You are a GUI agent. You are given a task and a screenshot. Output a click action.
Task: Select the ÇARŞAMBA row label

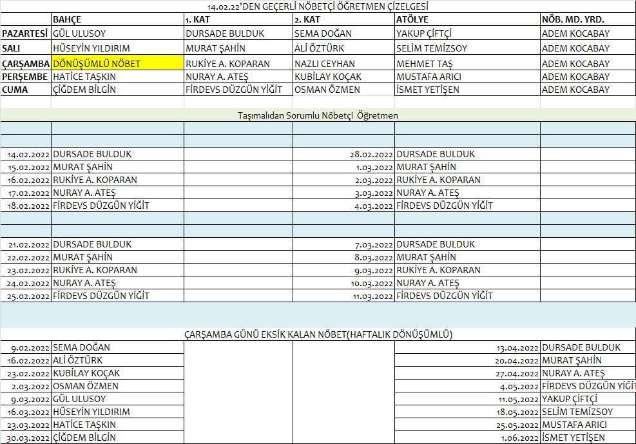click(x=25, y=64)
